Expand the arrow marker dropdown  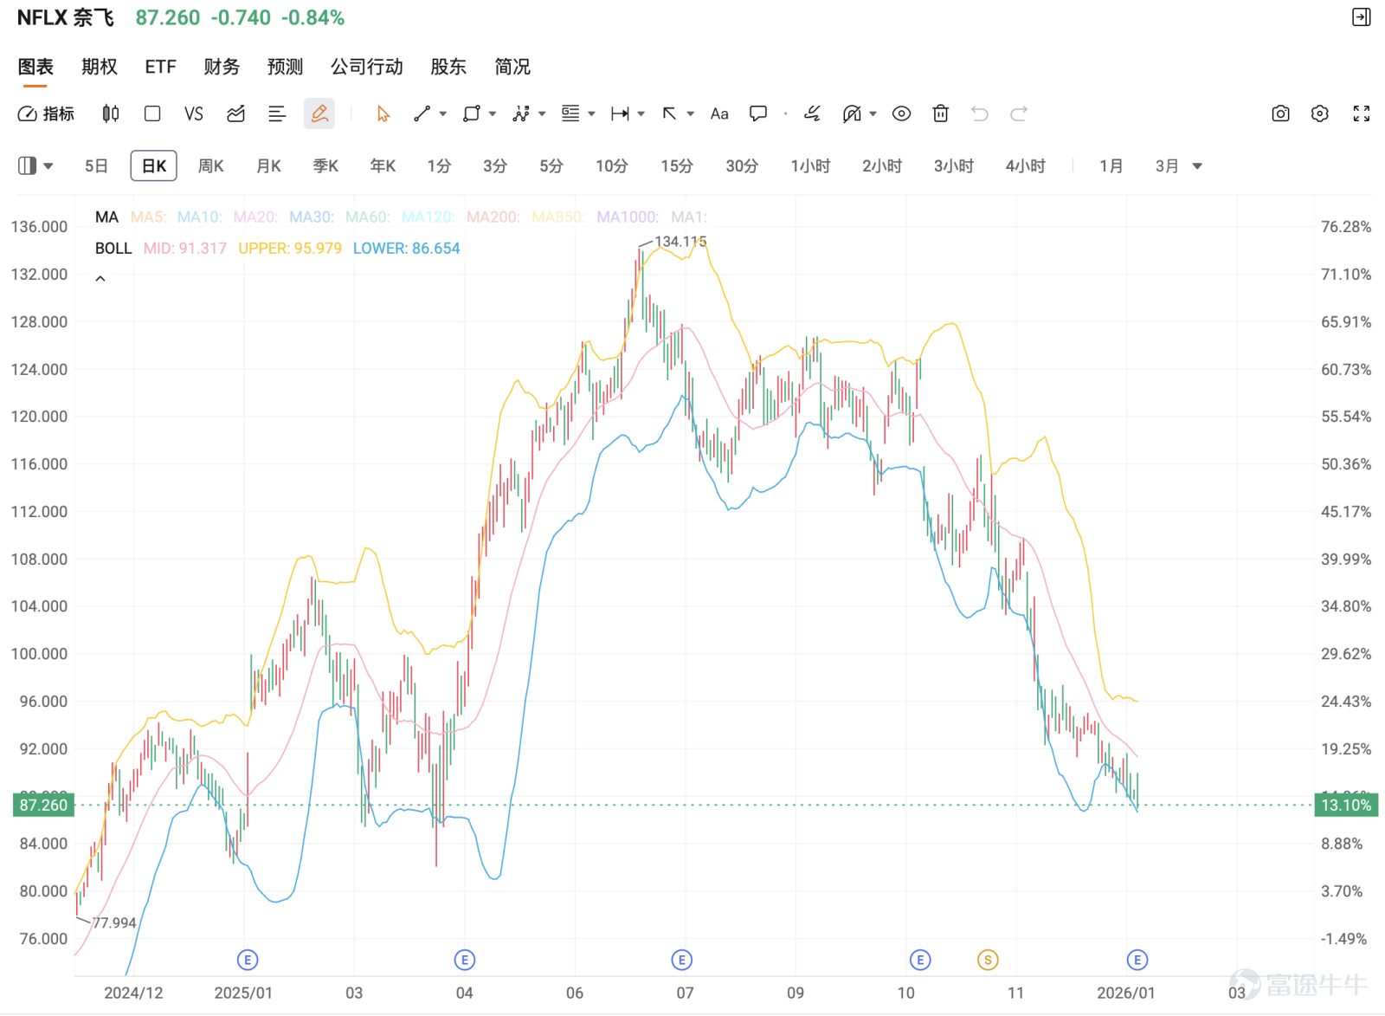pos(691,113)
